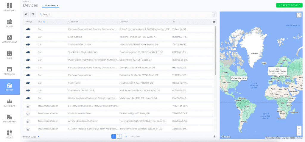305x142 pixels.
Task: Expand the Overview view dropdown
Action: pos(52,5)
